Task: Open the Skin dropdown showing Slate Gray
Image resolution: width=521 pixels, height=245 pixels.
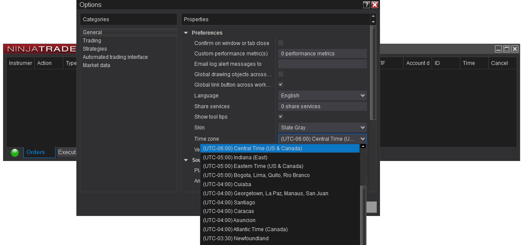Action: click(x=322, y=128)
